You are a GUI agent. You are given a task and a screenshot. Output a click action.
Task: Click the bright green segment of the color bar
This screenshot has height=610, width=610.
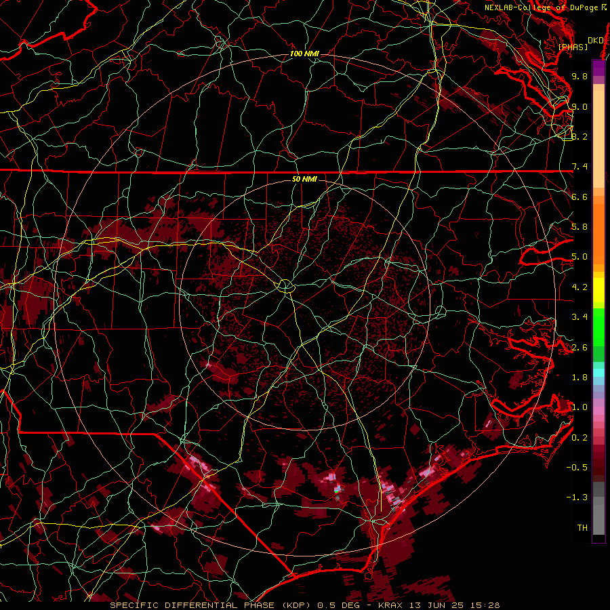tap(598, 327)
